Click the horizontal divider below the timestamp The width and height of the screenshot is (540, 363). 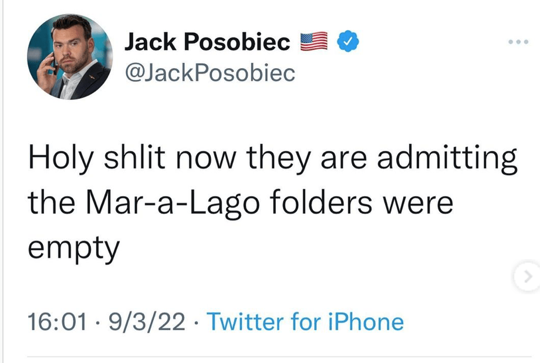(x=279, y=357)
